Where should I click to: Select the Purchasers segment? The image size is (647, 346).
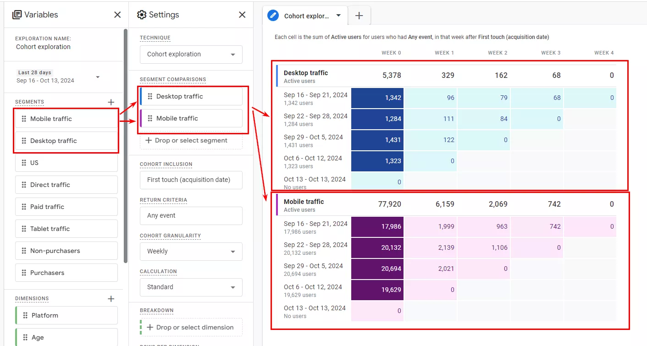[x=66, y=273]
